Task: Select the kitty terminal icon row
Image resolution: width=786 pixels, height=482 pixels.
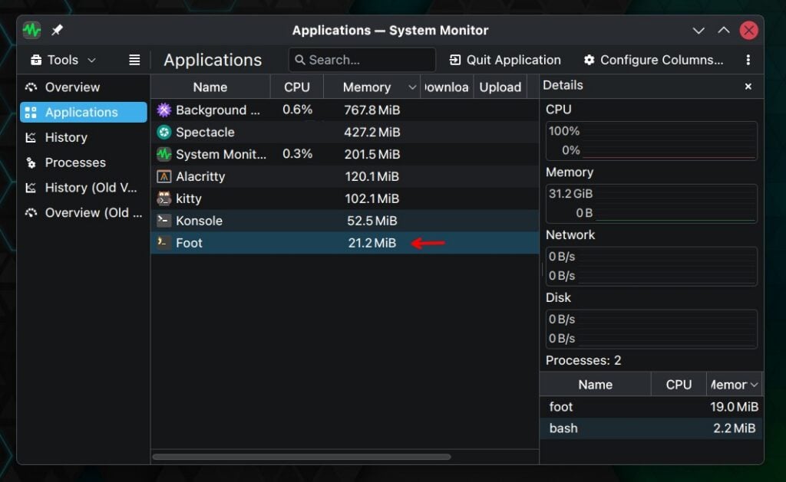Action: point(163,198)
